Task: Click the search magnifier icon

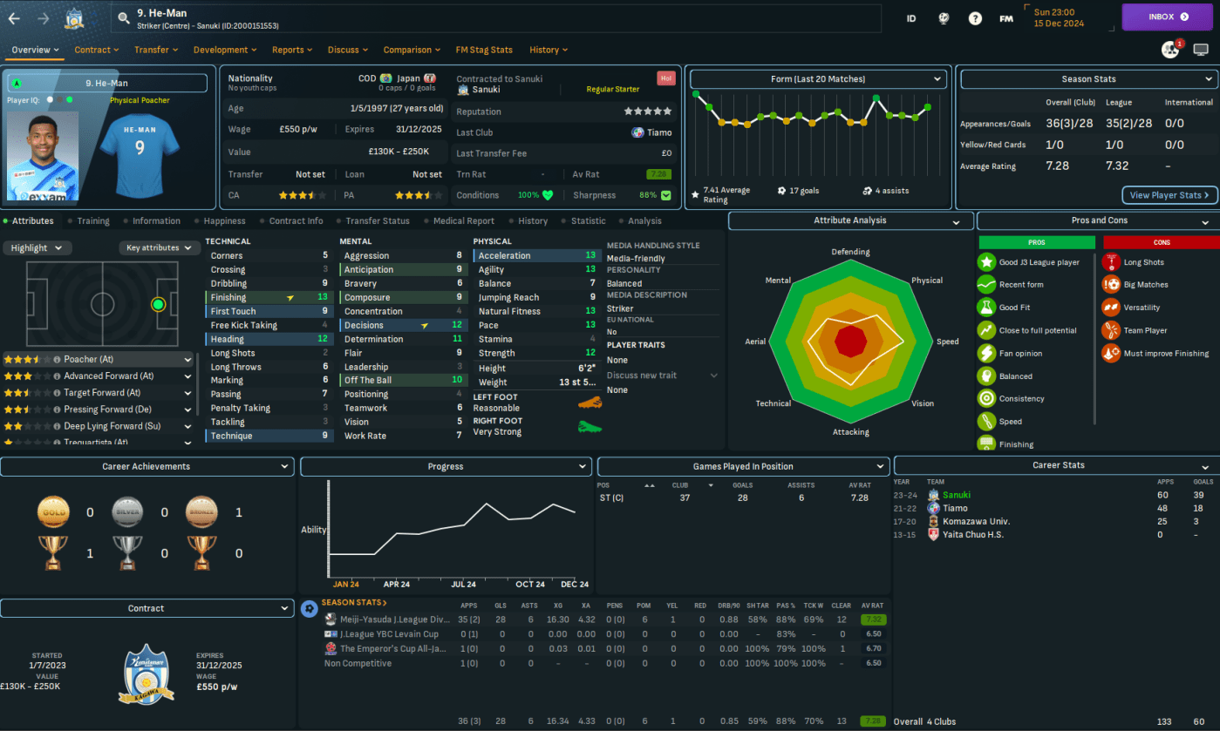Action: (x=125, y=17)
